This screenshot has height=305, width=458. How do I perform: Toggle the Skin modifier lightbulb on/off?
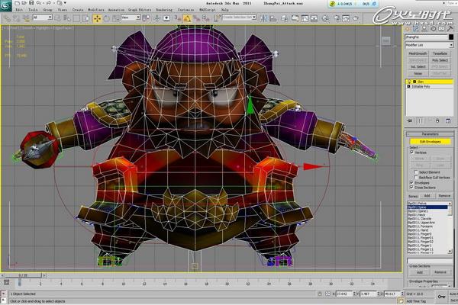410,82
